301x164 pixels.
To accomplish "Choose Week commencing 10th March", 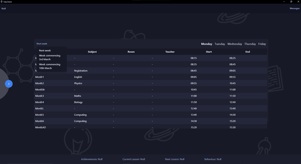I will pos(50,66).
